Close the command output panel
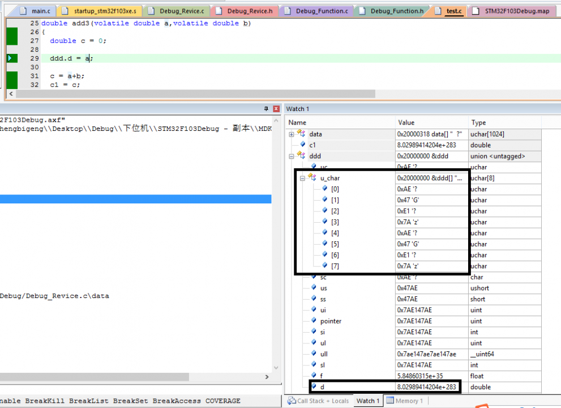The width and height of the screenshot is (561, 408). click(x=276, y=109)
